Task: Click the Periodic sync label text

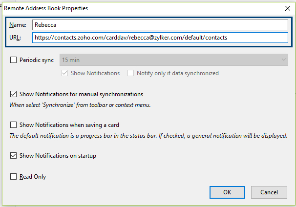Action: [x=37, y=60]
